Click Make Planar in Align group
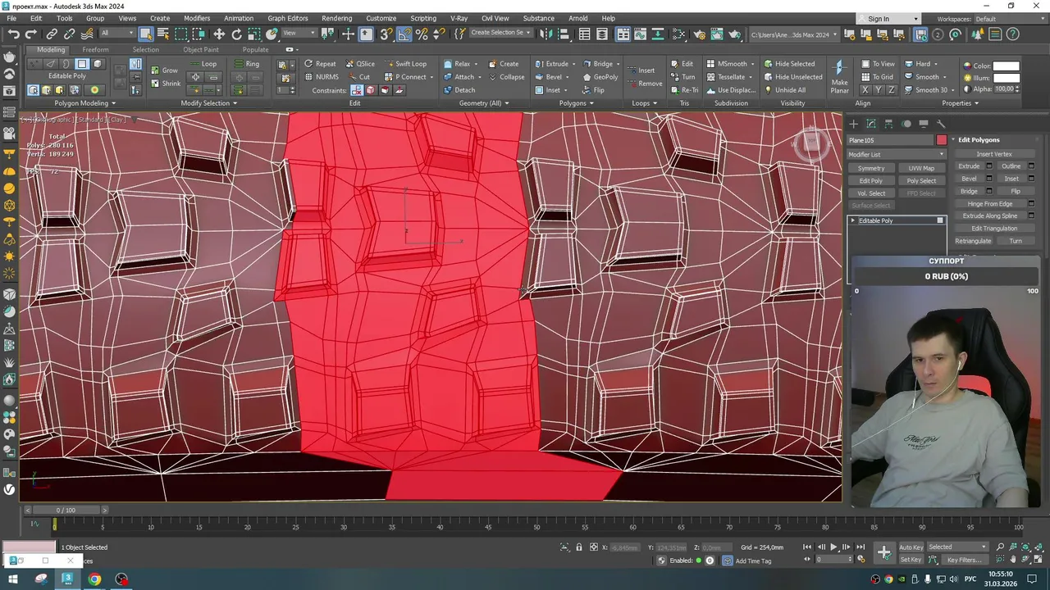 (839, 77)
